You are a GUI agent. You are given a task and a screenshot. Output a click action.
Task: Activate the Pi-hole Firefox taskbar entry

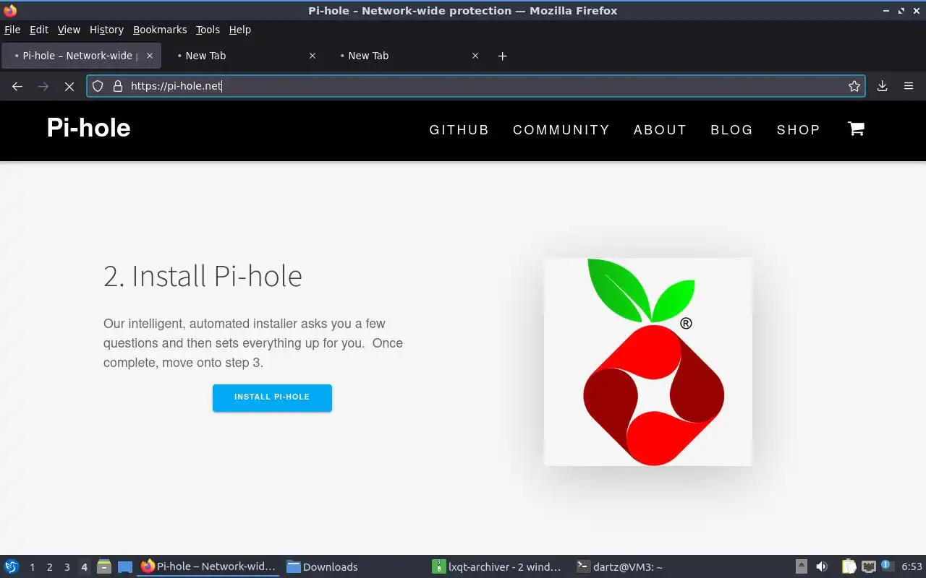(208, 566)
